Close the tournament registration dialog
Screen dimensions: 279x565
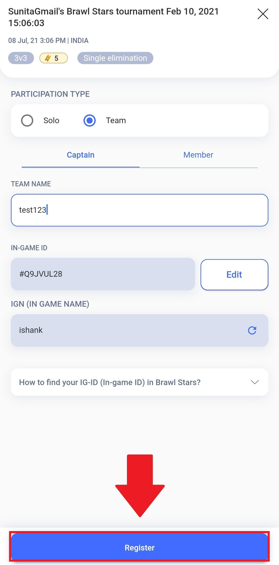263,14
